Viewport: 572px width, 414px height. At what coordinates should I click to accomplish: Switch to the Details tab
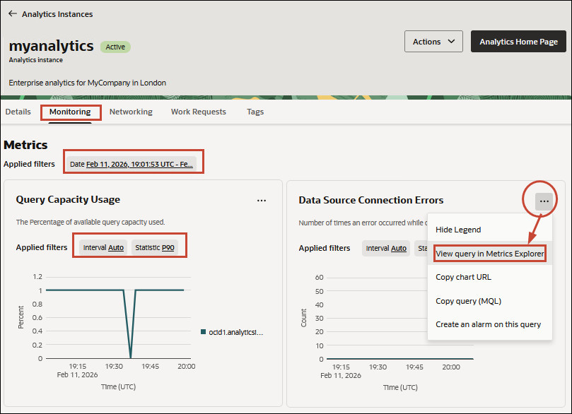pos(18,112)
